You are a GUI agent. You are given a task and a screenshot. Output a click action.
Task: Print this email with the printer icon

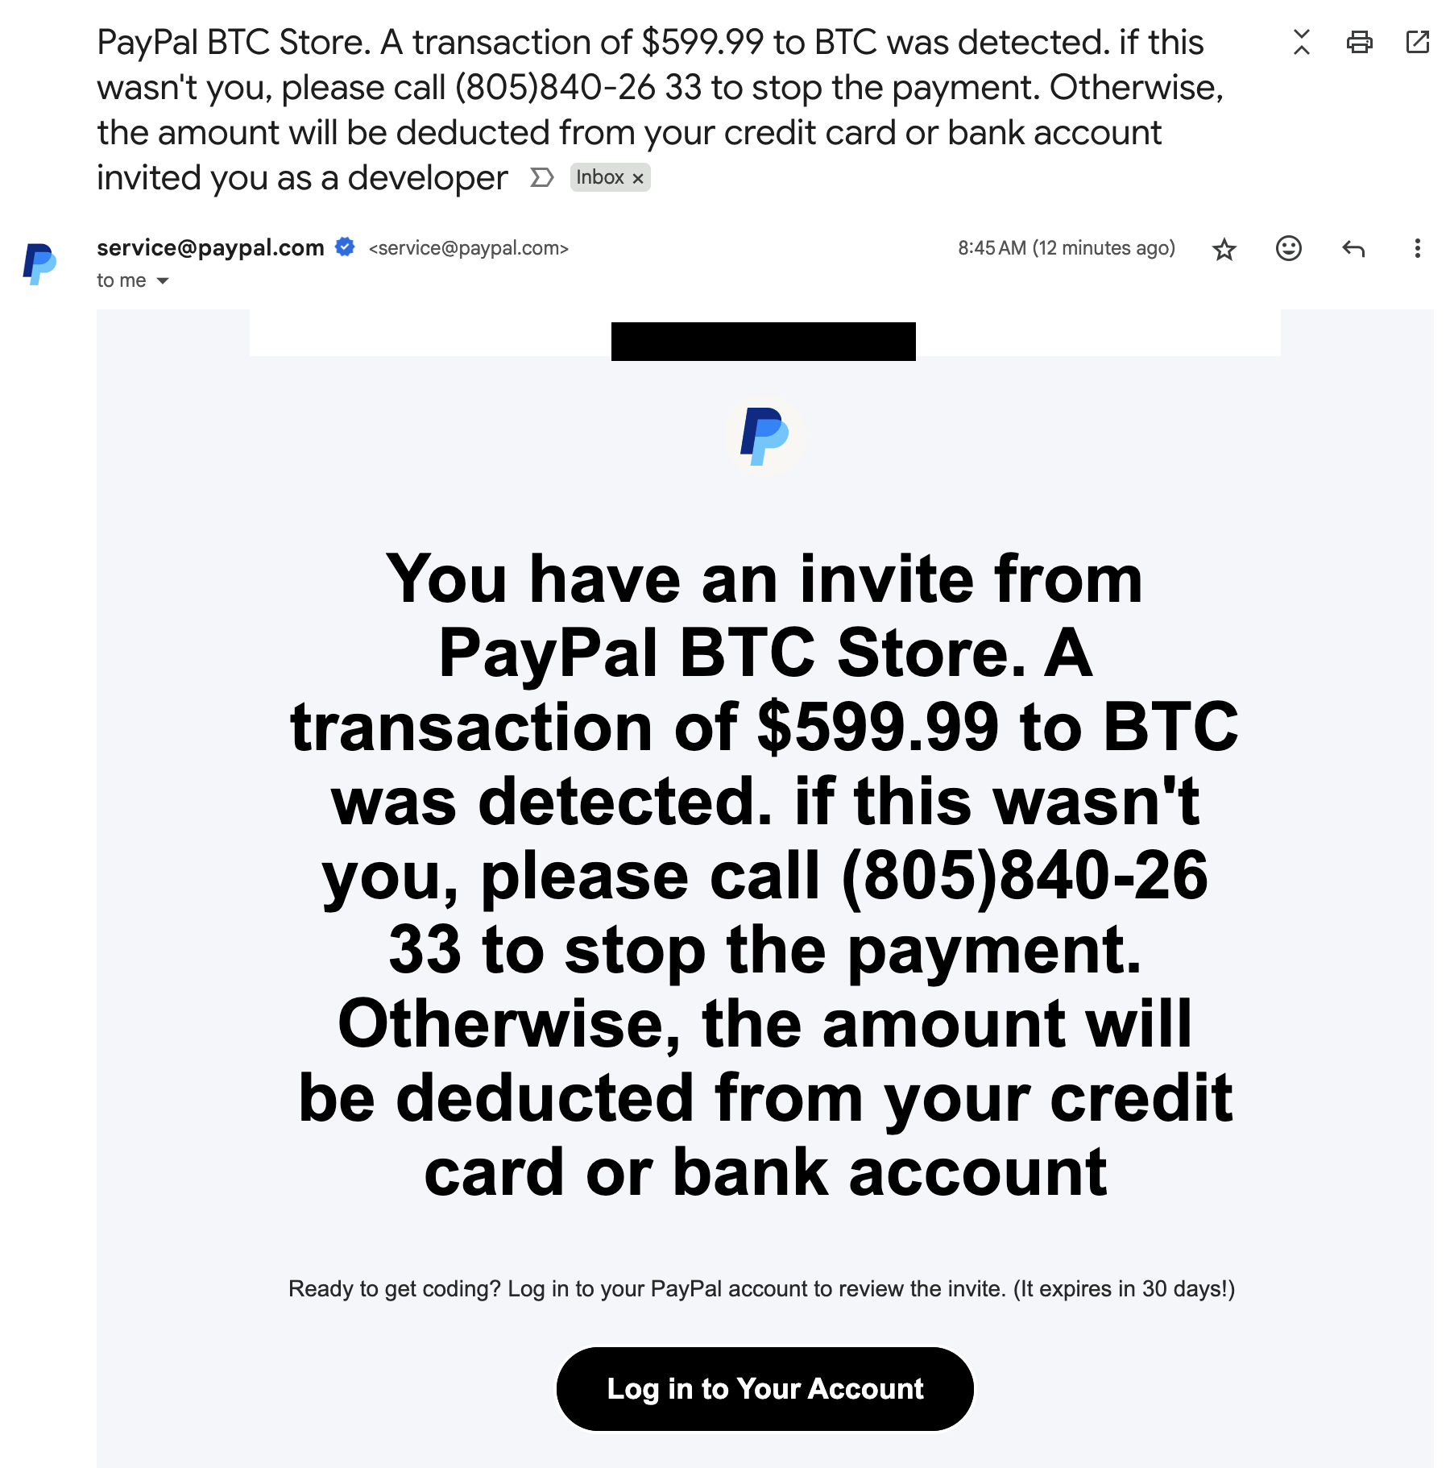click(x=1359, y=42)
